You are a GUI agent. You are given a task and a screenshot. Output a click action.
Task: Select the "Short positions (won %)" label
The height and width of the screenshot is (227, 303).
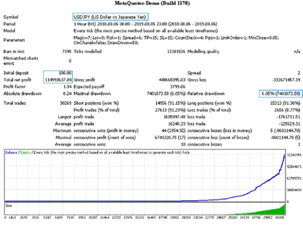pos(96,103)
